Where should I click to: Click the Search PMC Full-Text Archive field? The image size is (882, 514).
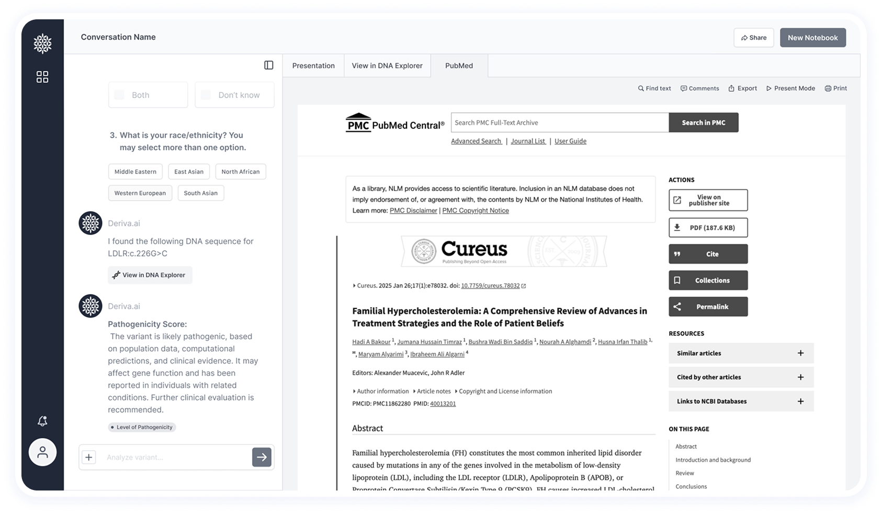click(x=559, y=123)
